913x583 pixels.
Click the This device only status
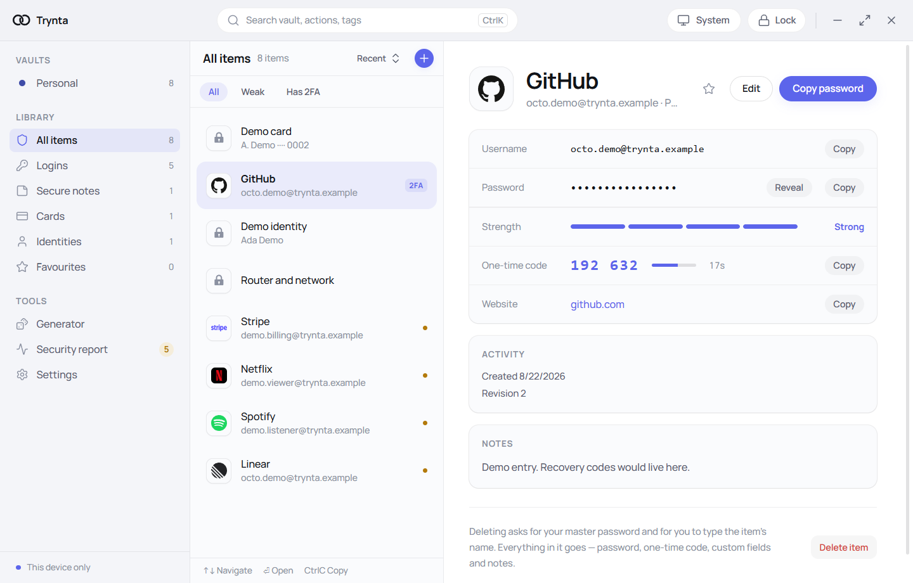53,567
